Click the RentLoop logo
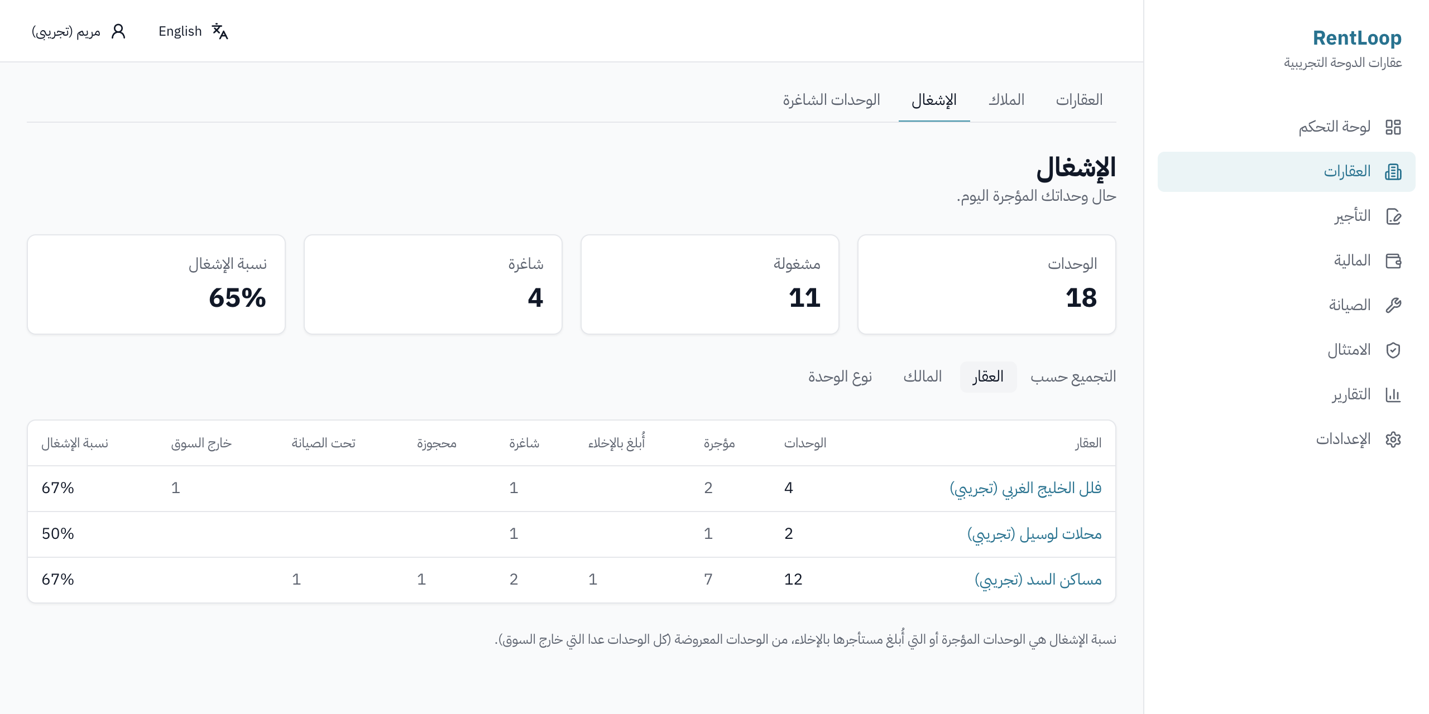Viewport: 1429px width, 714px height. tap(1357, 38)
